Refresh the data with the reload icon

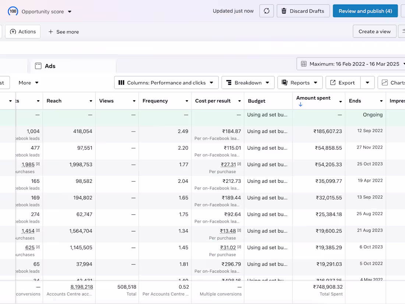coord(266,11)
